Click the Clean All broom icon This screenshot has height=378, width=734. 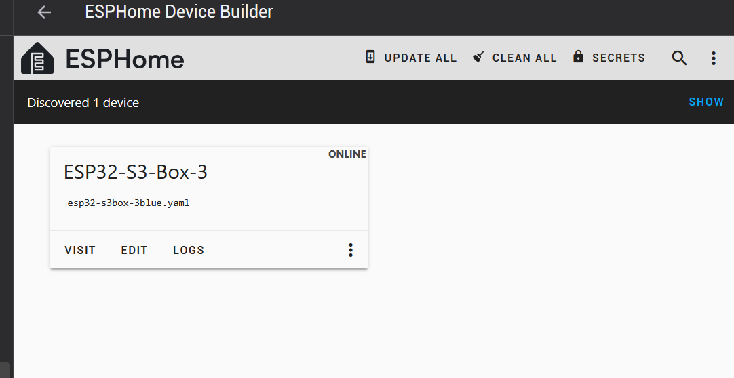[479, 57]
